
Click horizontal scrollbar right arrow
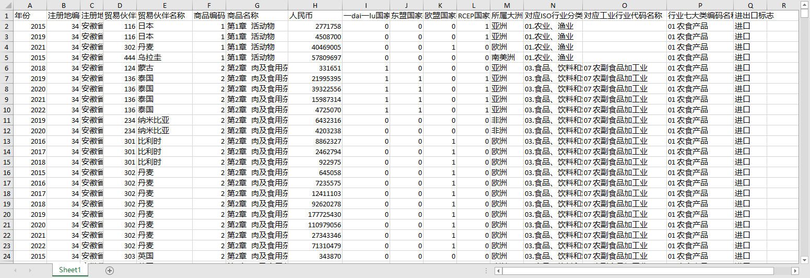(x=795, y=271)
